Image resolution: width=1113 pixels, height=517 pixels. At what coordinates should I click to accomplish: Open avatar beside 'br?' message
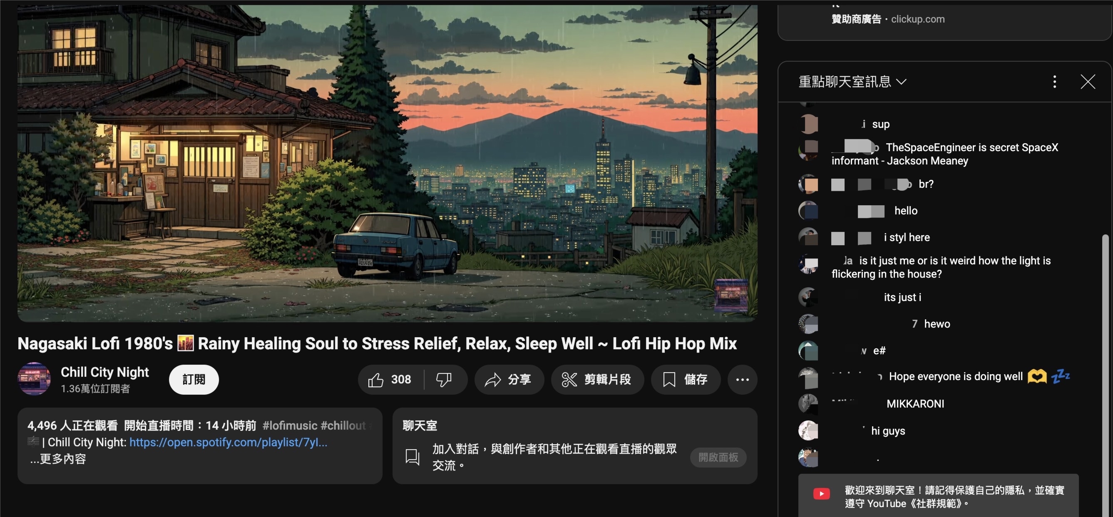click(x=808, y=184)
